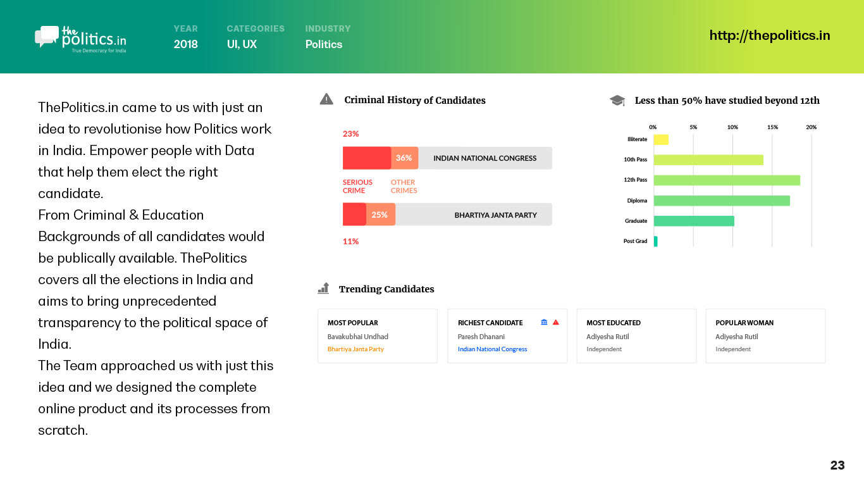Click the red alert triangle on Richest Candidate
The height and width of the screenshot is (486, 864).
(556, 323)
